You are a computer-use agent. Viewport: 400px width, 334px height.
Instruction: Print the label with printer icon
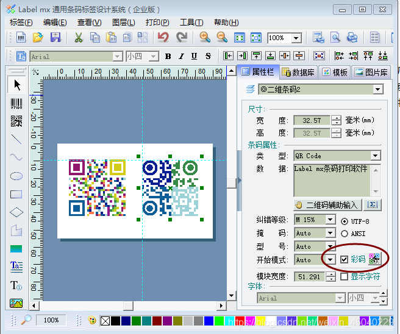352,38
